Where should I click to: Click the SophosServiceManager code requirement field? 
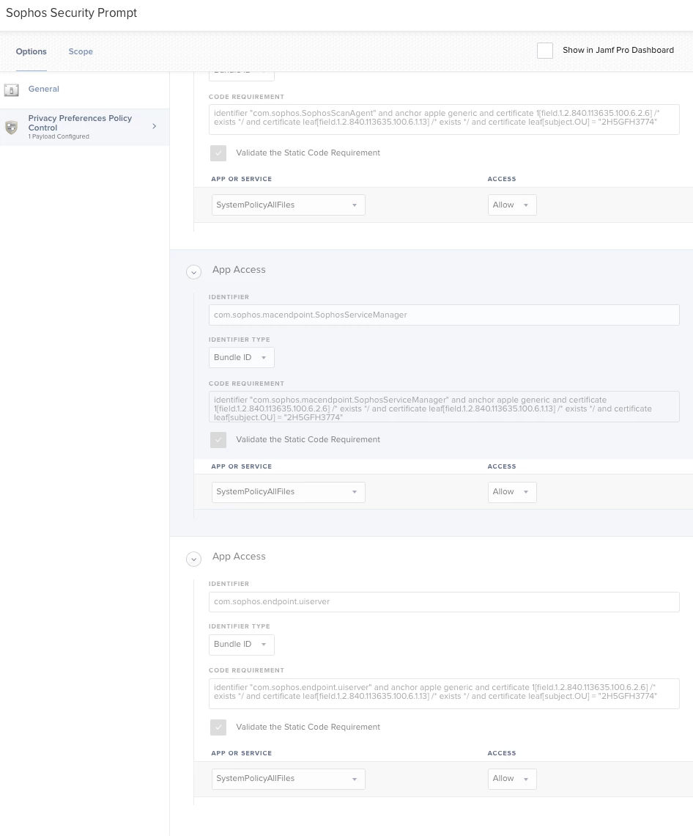[444, 406]
